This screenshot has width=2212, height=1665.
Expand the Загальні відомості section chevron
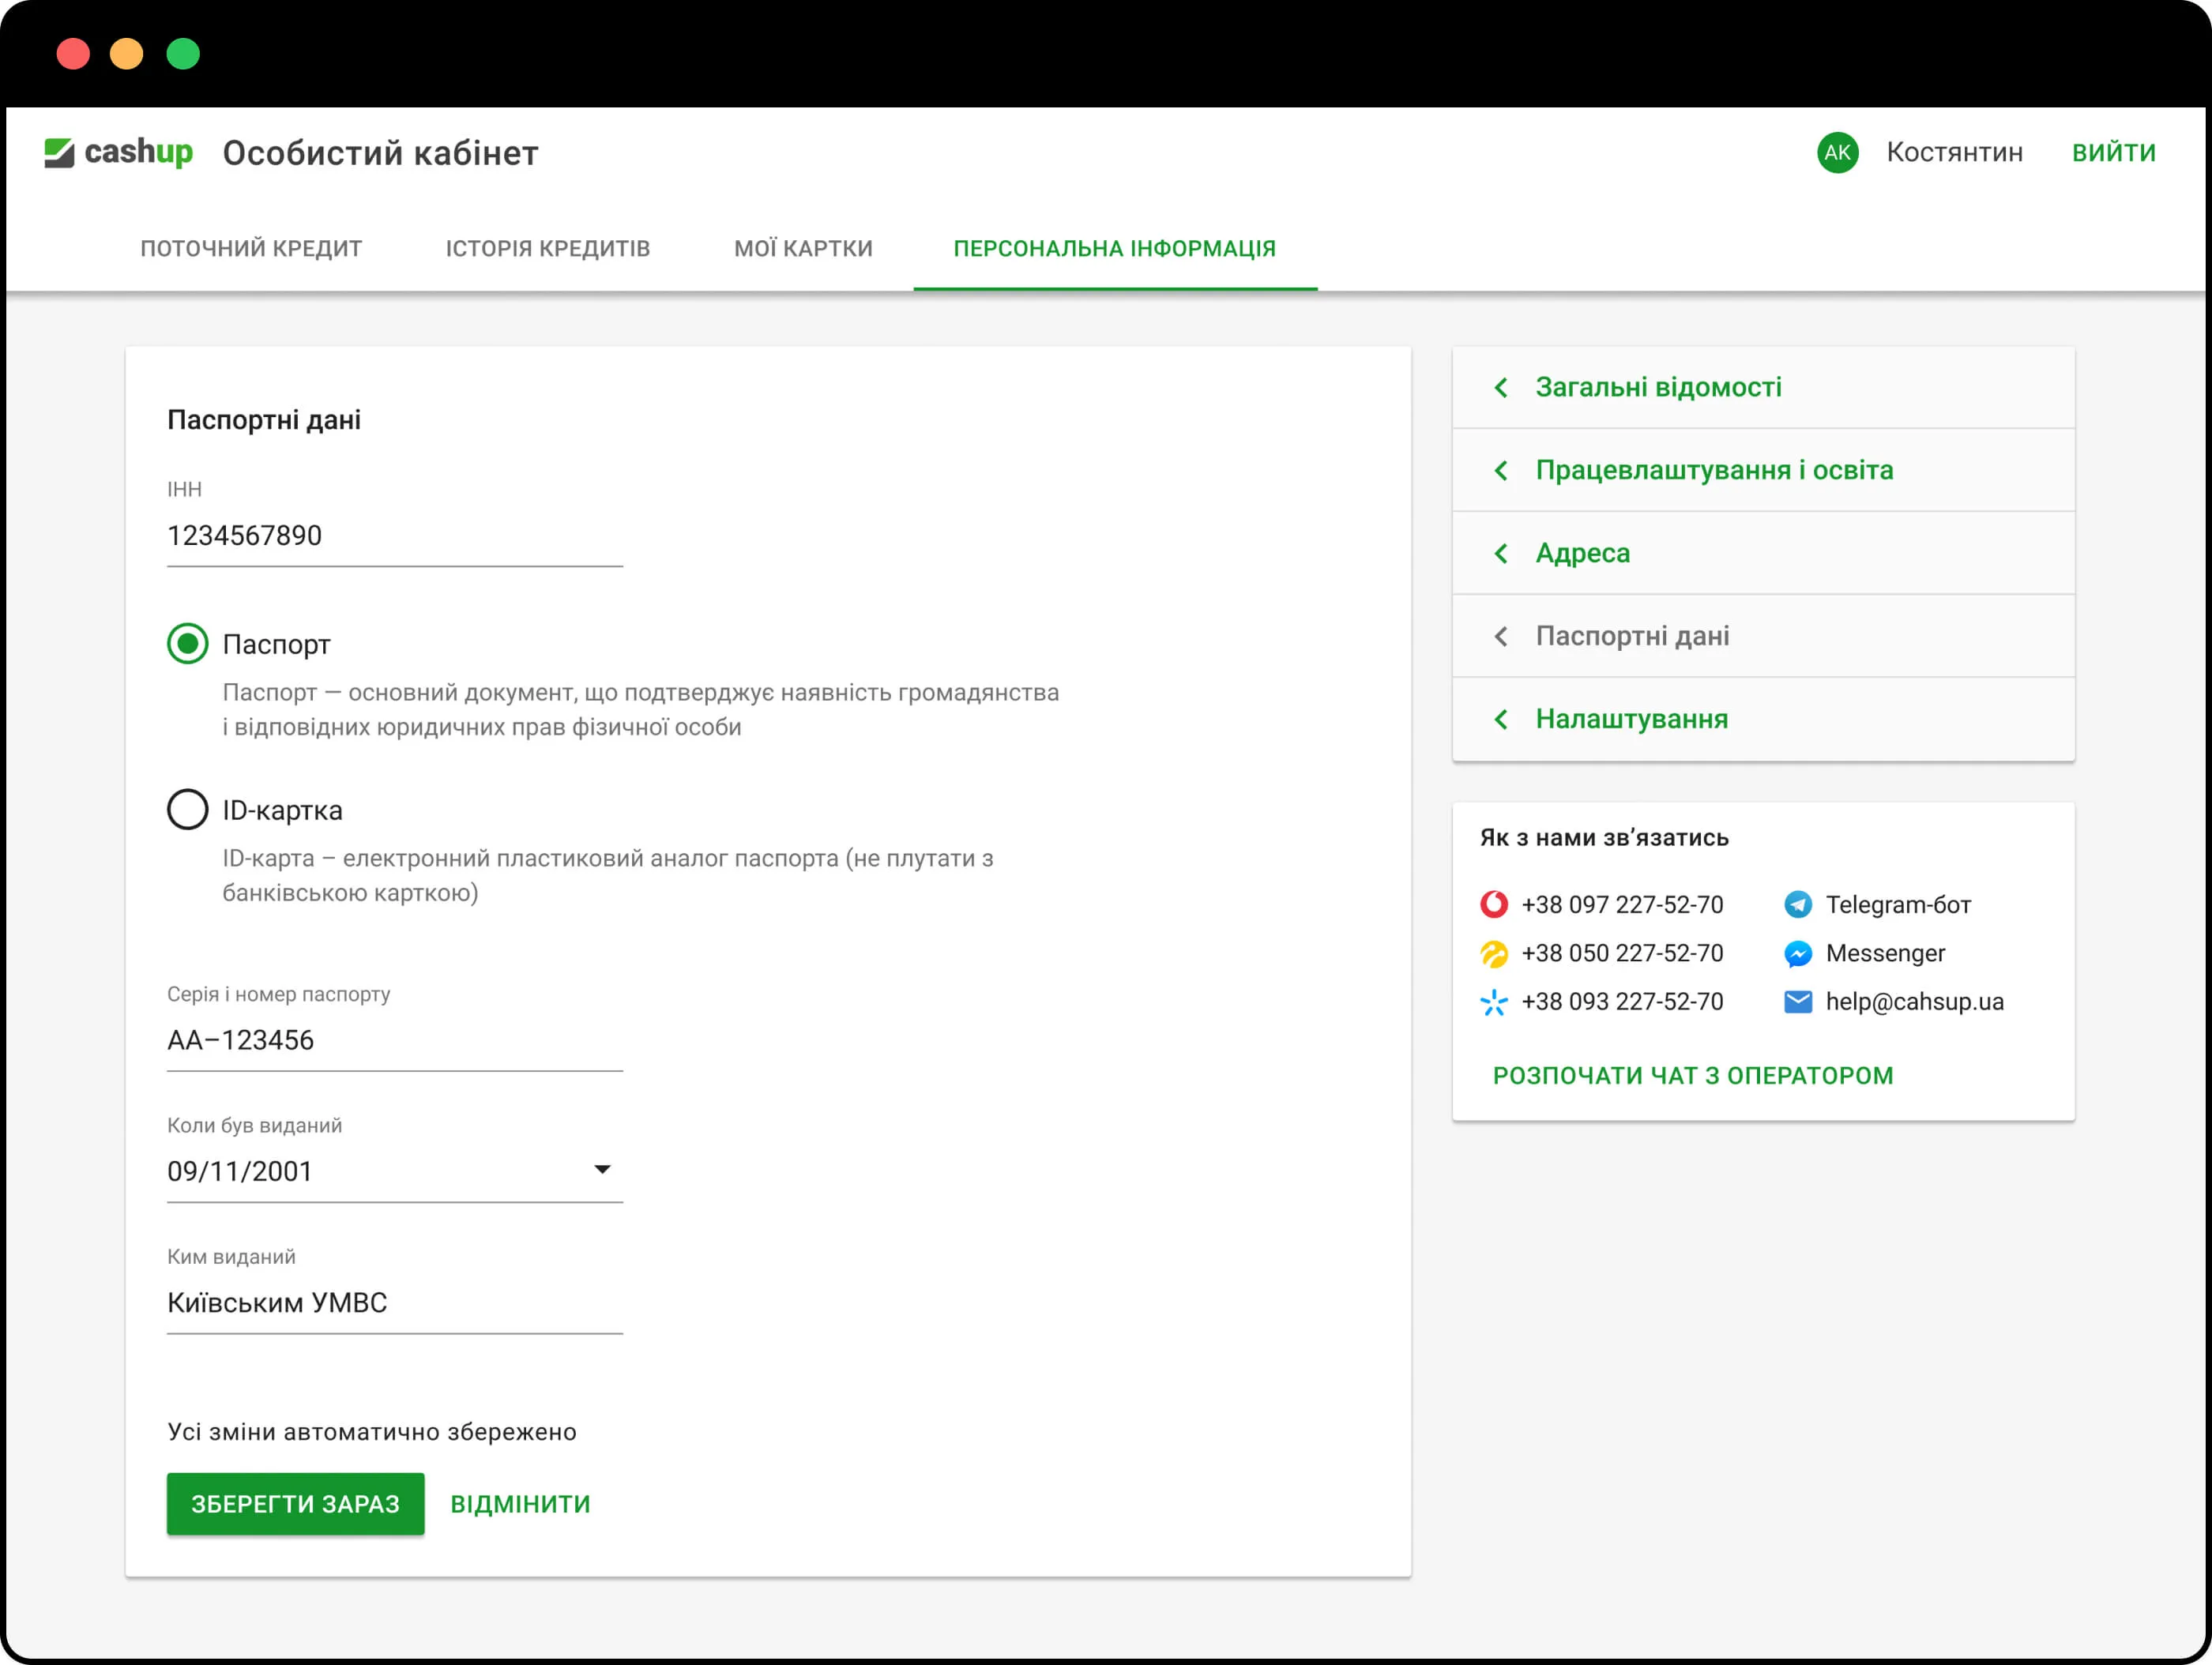1501,387
